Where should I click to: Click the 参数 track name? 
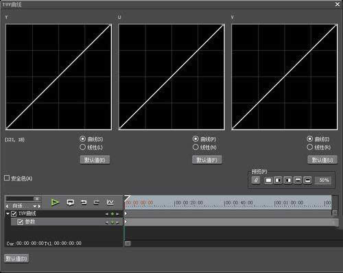click(x=30, y=222)
